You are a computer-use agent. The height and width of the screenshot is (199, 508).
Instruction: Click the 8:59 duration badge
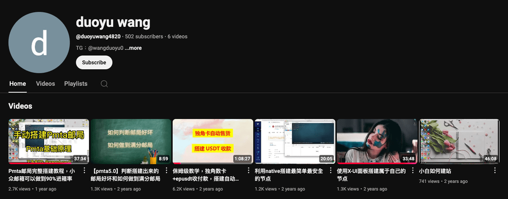tap(163, 159)
